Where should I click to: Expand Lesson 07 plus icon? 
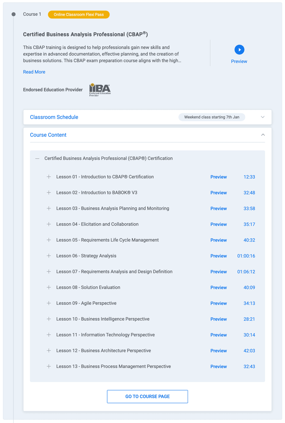click(49, 272)
